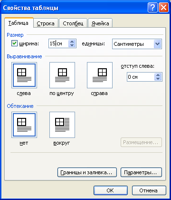171x200 pixels.
Task: Confirm with the OK button
Action: [x=111, y=190]
